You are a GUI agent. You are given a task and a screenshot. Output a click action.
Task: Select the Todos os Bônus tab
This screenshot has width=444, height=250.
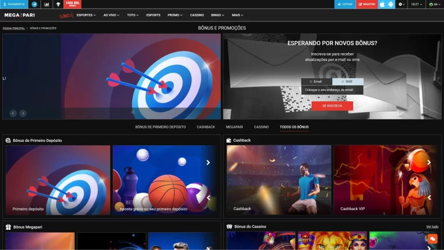click(294, 127)
